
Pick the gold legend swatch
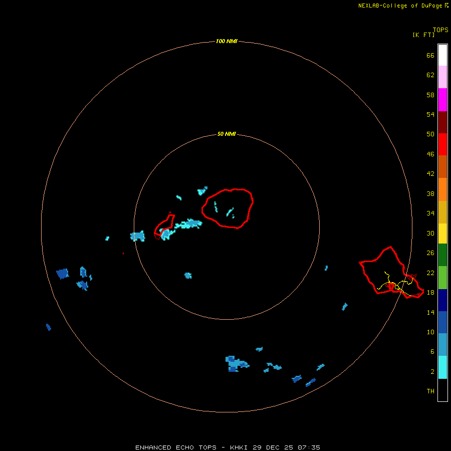coord(442,212)
